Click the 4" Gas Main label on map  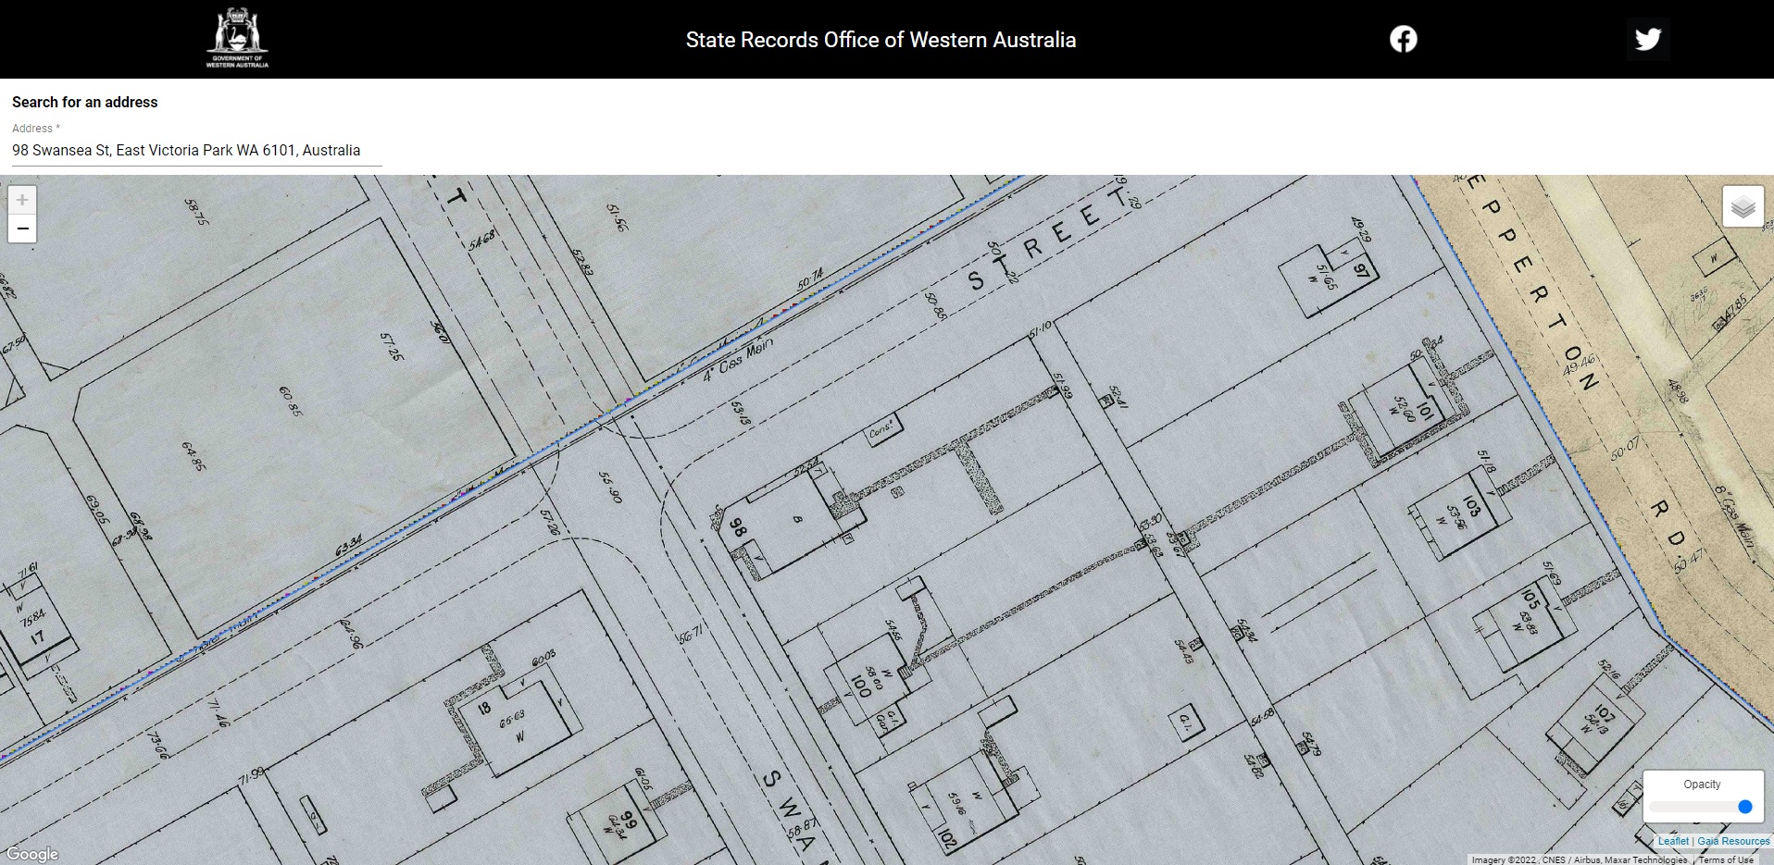[737, 361]
